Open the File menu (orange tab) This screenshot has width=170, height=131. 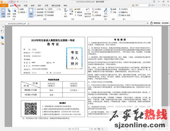[4, 6]
